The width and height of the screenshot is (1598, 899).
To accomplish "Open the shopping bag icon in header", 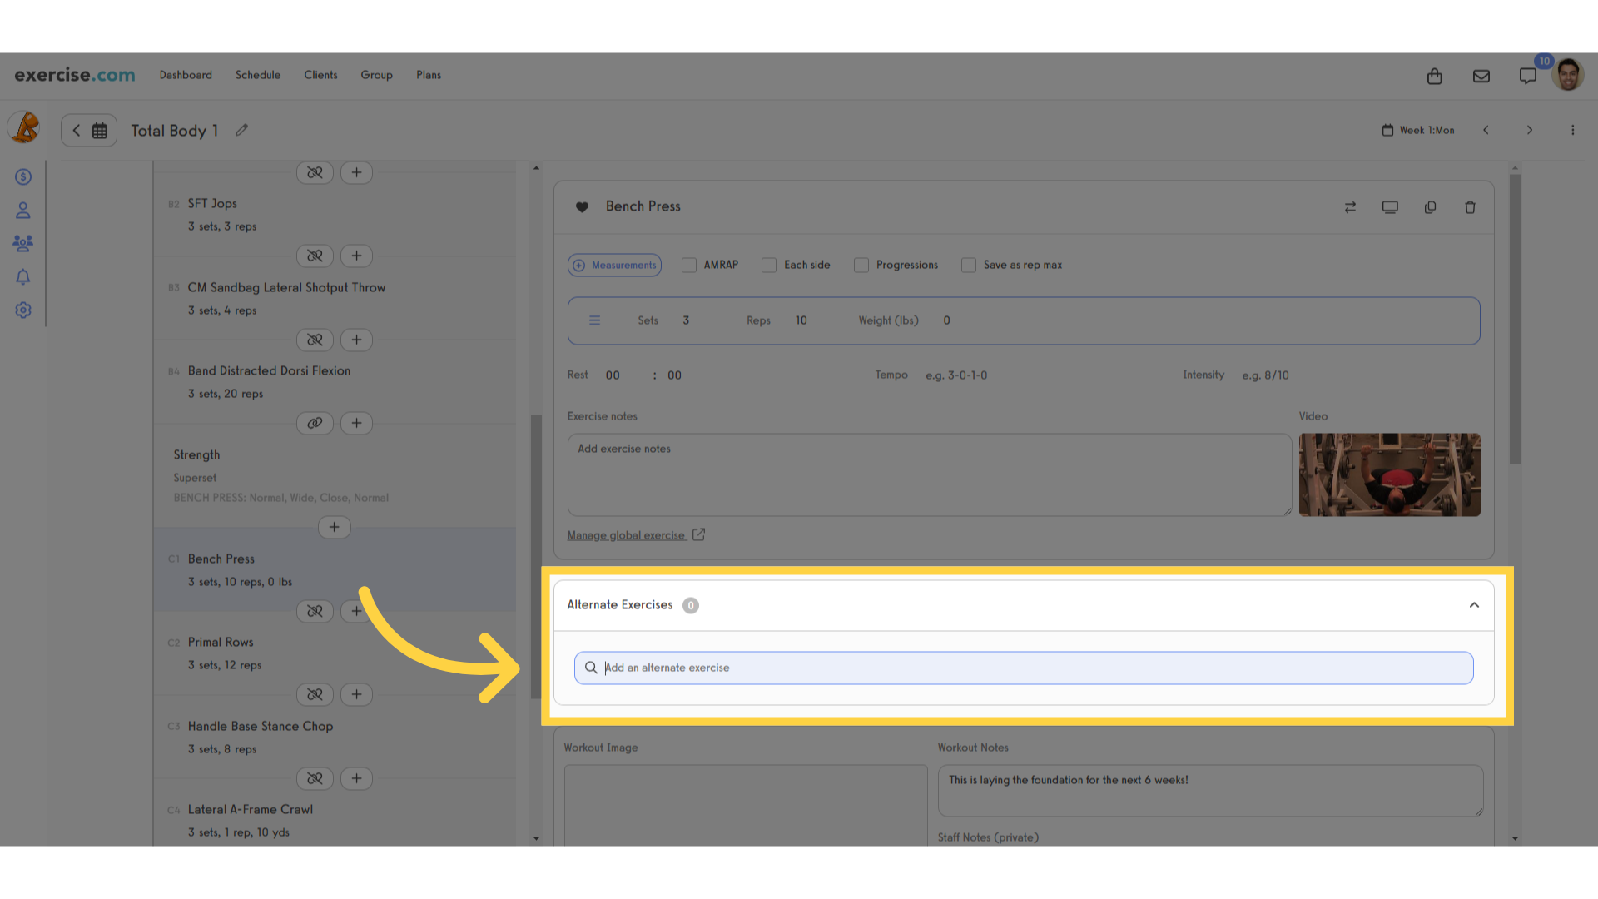I will click(1434, 76).
